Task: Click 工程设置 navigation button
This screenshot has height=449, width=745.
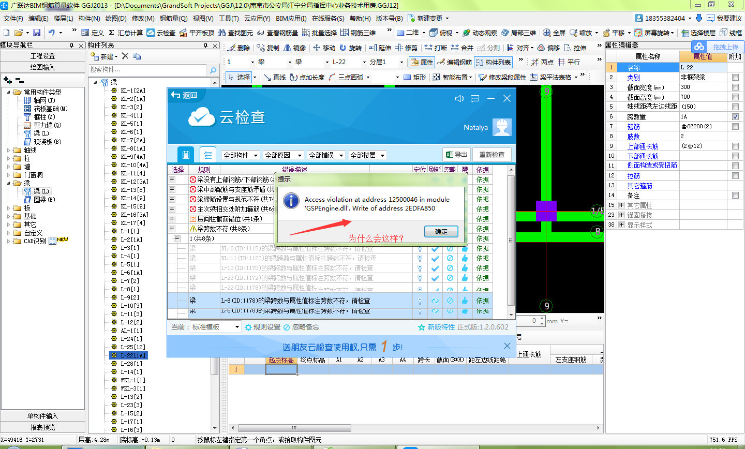Action: [42, 56]
